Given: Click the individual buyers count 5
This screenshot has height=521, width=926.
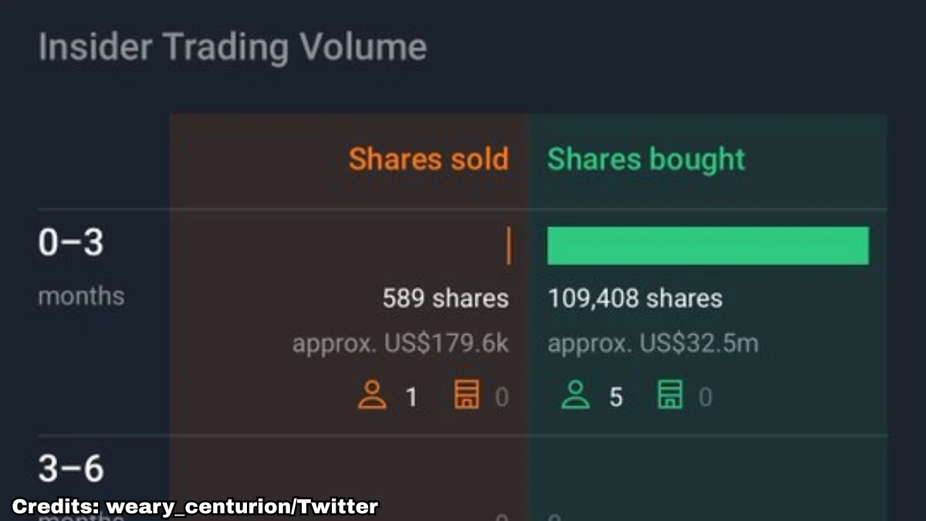Looking at the screenshot, I should (x=615, y=398).
